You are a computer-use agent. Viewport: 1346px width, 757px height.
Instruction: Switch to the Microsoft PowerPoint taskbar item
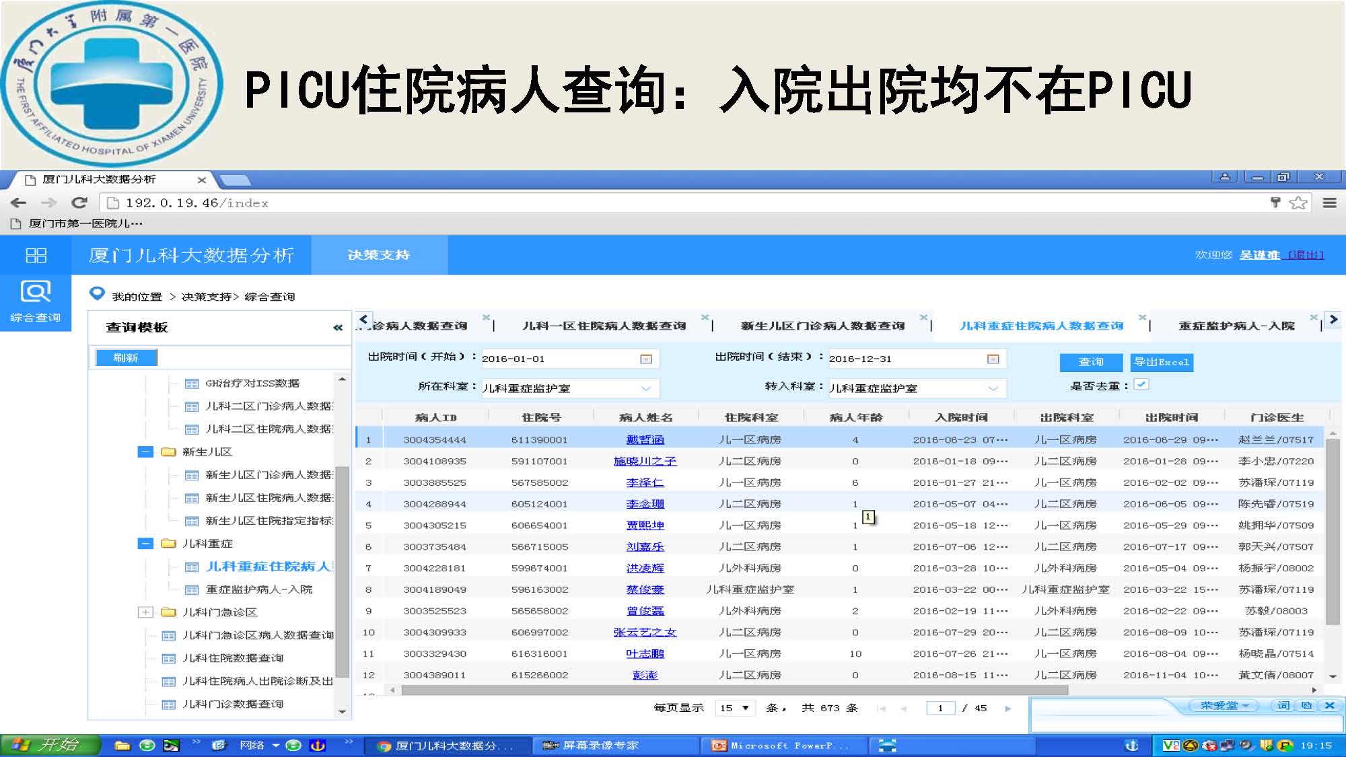[x=783, y=746]
